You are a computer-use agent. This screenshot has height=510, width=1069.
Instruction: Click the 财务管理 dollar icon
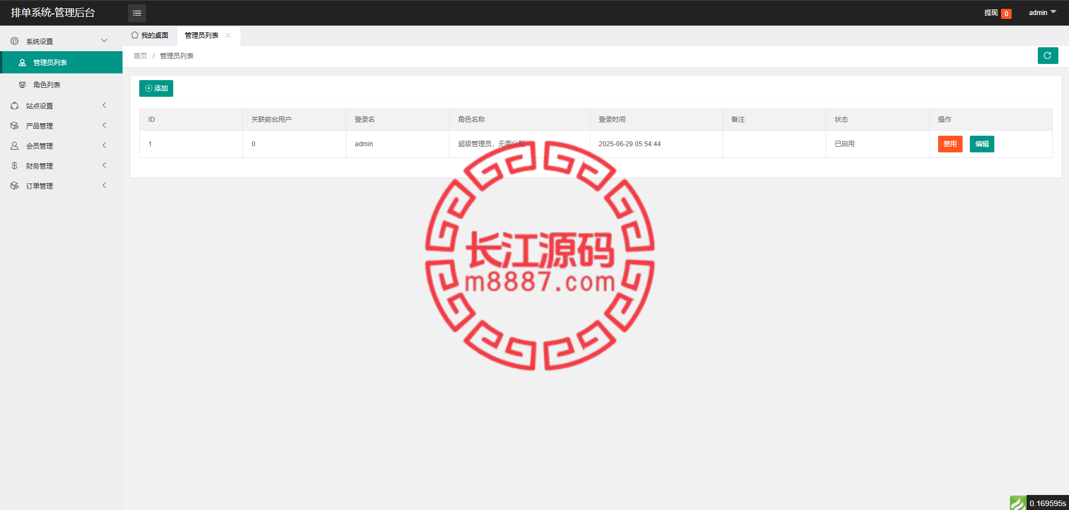pyautogui.click(x=14, y=166)
